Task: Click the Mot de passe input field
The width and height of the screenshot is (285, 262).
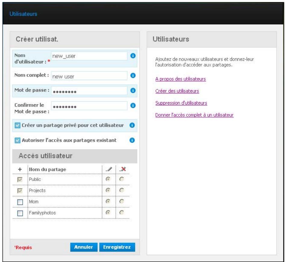Action: tap(89, 91)
